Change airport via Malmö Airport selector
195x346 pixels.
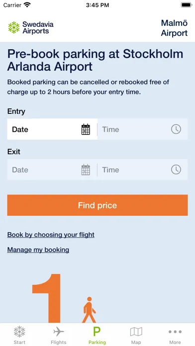(x=174, y=28)
